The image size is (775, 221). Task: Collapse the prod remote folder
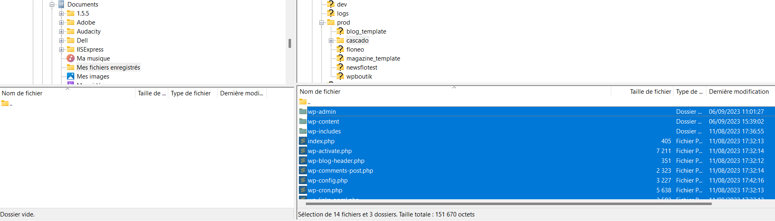point(321,23)
